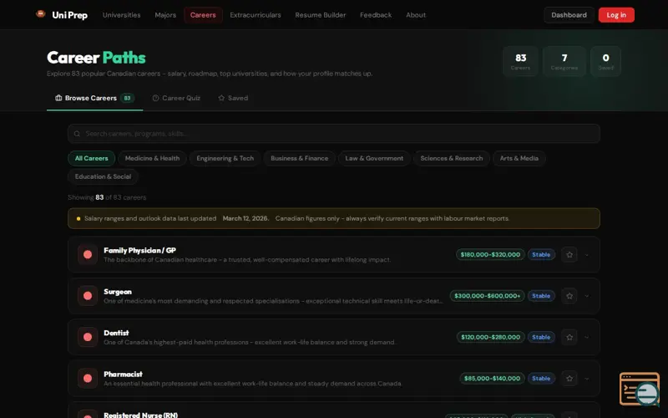Expand the Family Physician / GP row chevron

pyautogui.click(x=587, y=255)
